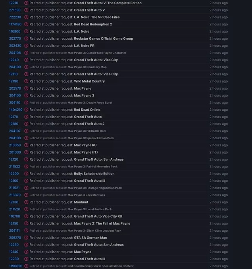Open app ID 722230 link

tap(15, 17)
